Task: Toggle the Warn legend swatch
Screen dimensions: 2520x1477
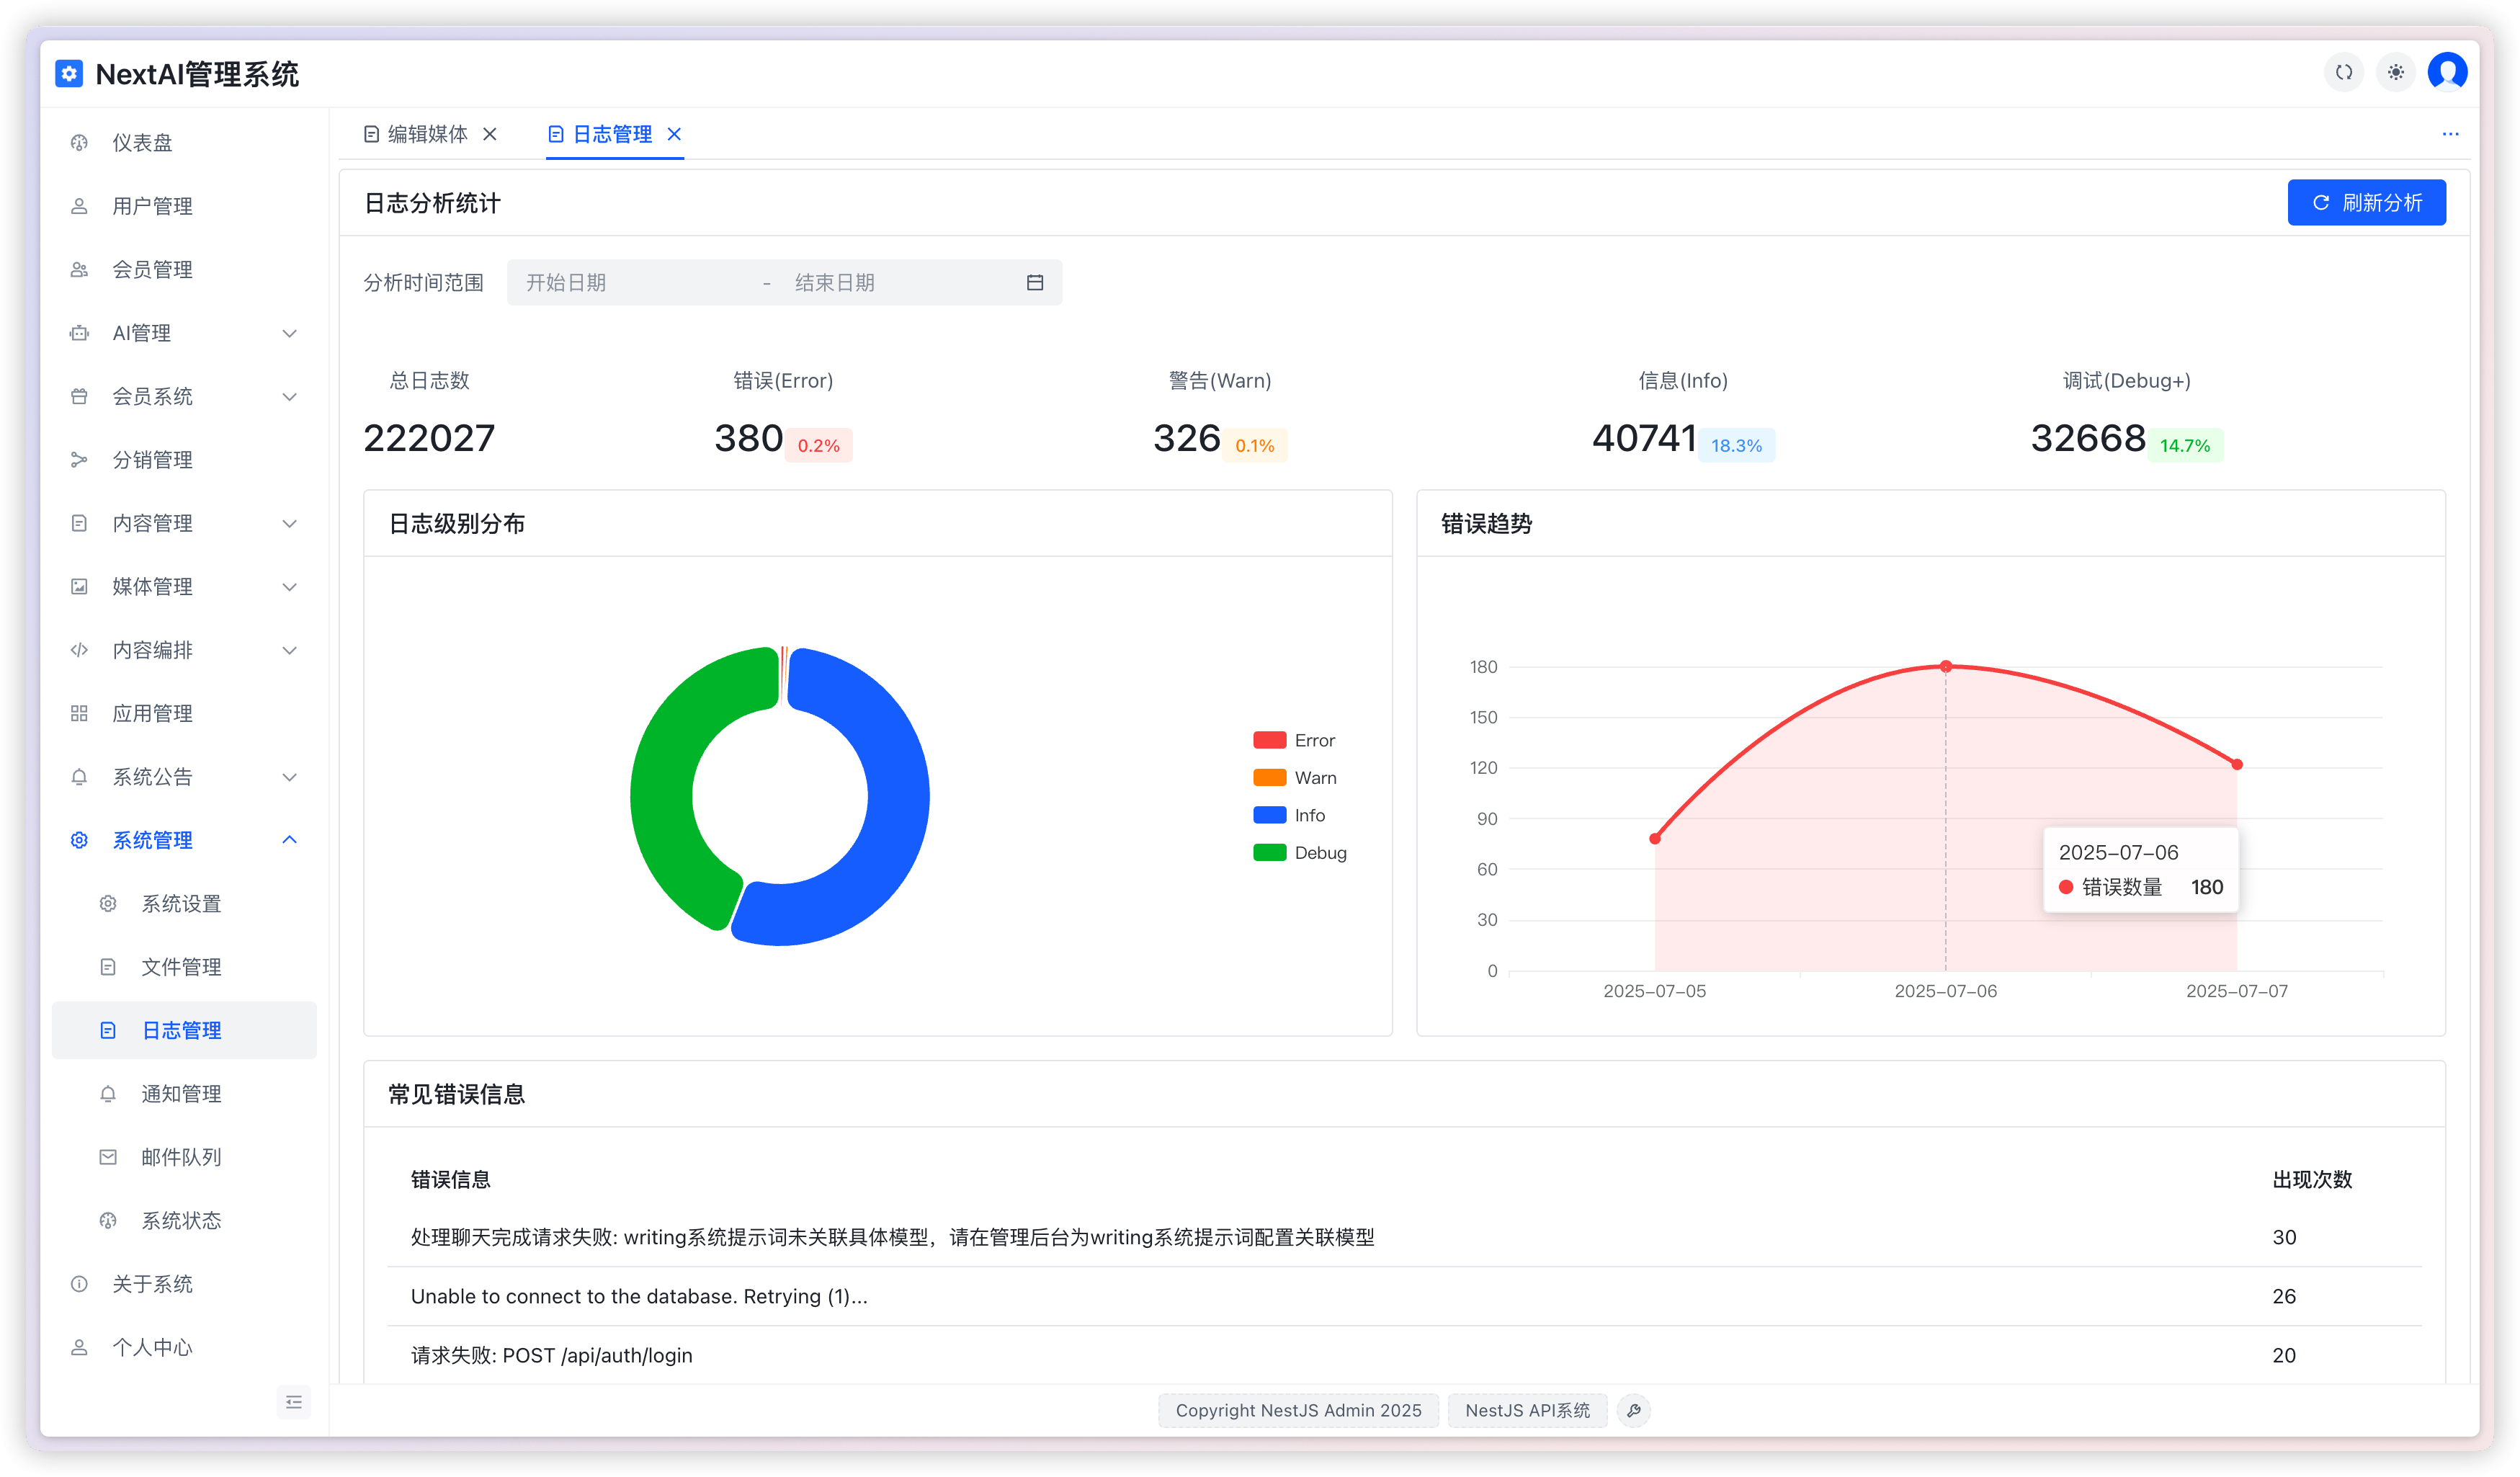Action: pyautogui.click(x=1269, y=778)
